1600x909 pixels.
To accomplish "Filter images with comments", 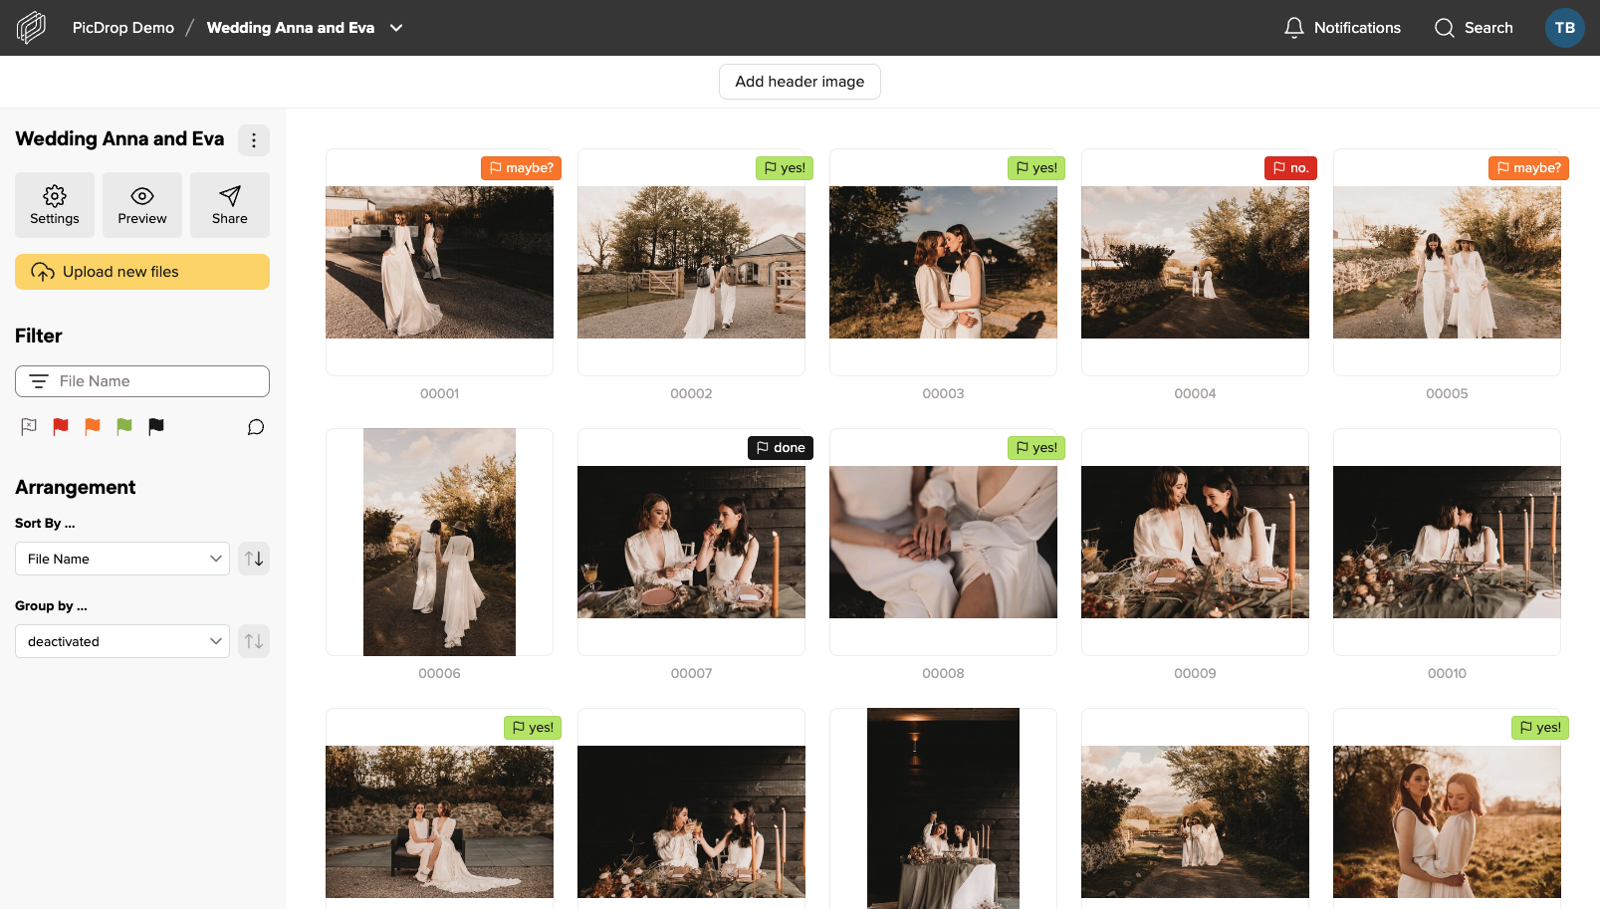I will tap(256, 427).
